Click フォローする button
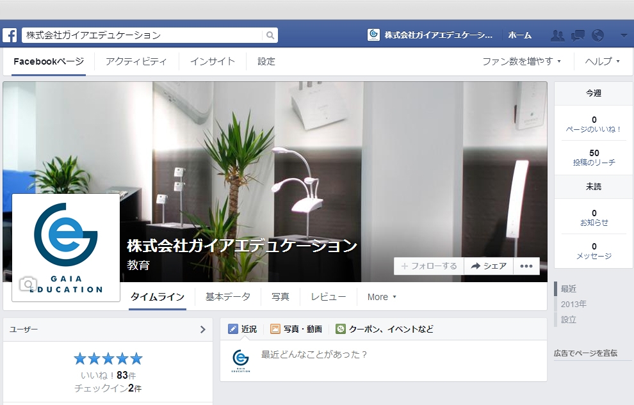Viewport: 634px width, 405px height. [429, 266]
